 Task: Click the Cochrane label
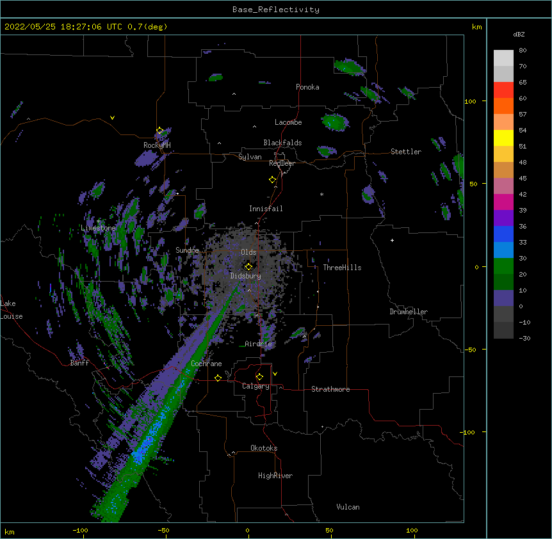pyautogui.click(x=206, y=364)
